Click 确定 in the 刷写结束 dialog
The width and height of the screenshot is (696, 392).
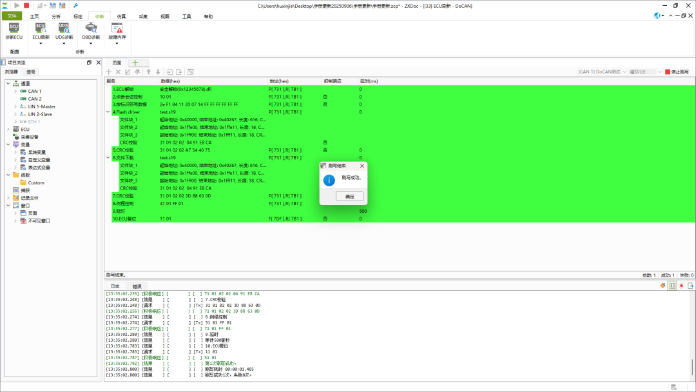[x=349, y=196]
